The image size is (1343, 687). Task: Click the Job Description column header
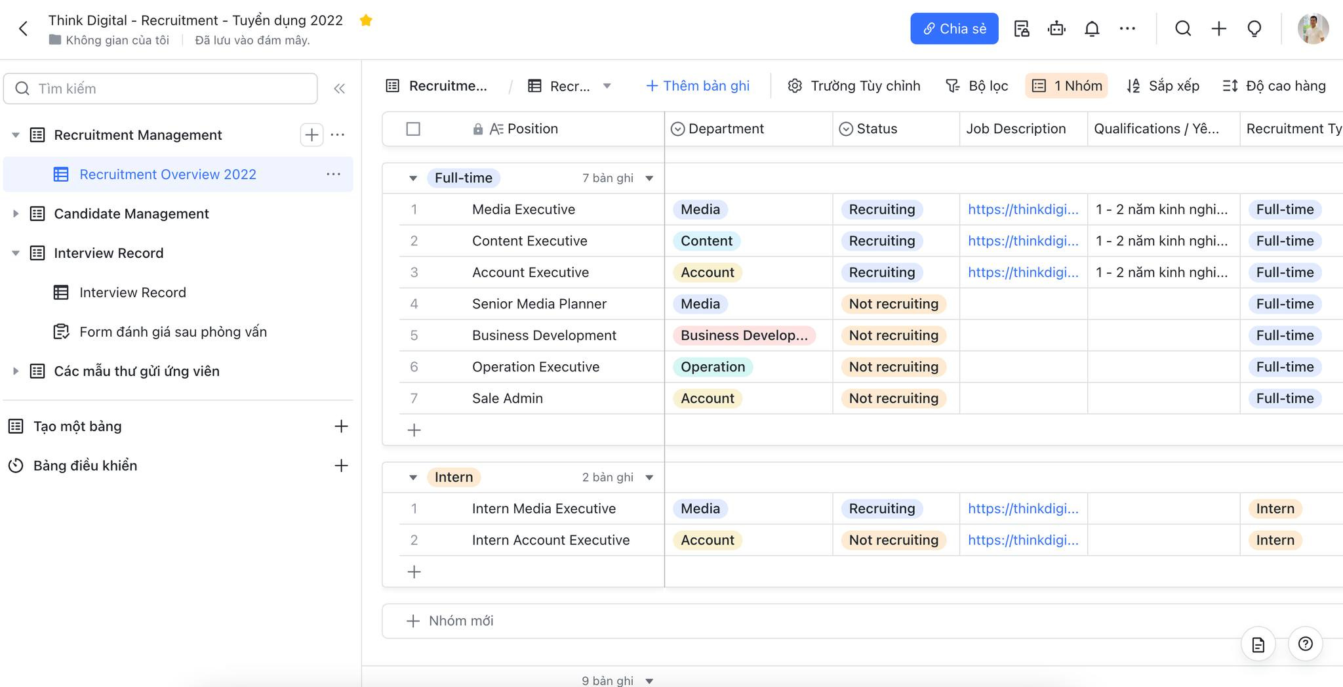(x=1023, y=129)
